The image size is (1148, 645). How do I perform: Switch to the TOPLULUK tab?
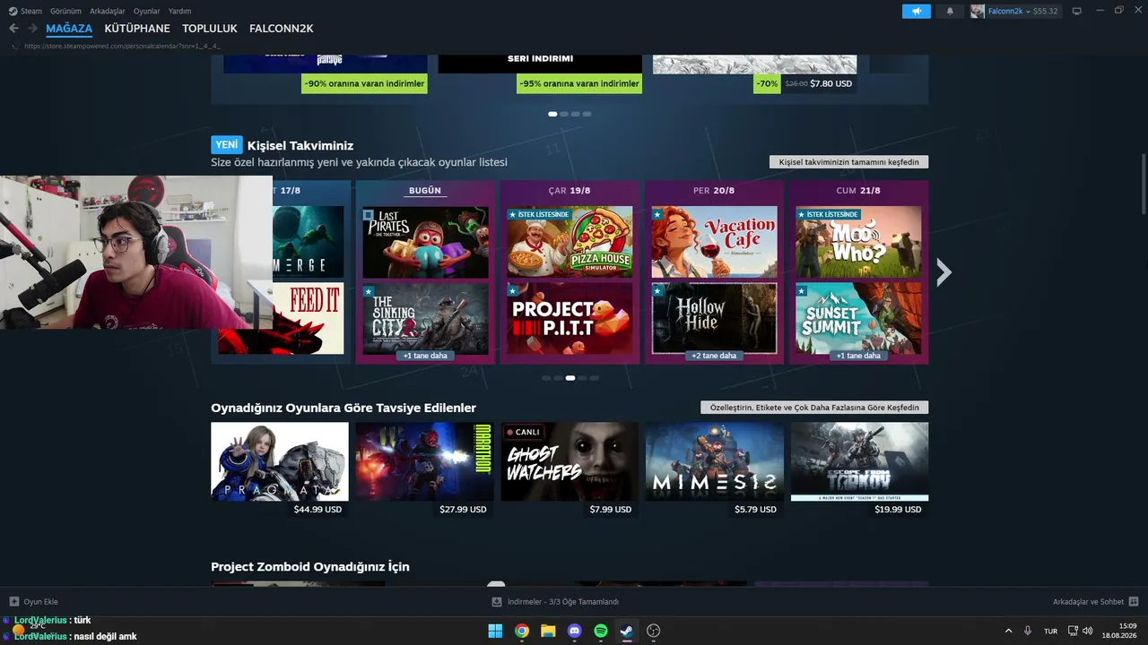click(x=210, y=29)
